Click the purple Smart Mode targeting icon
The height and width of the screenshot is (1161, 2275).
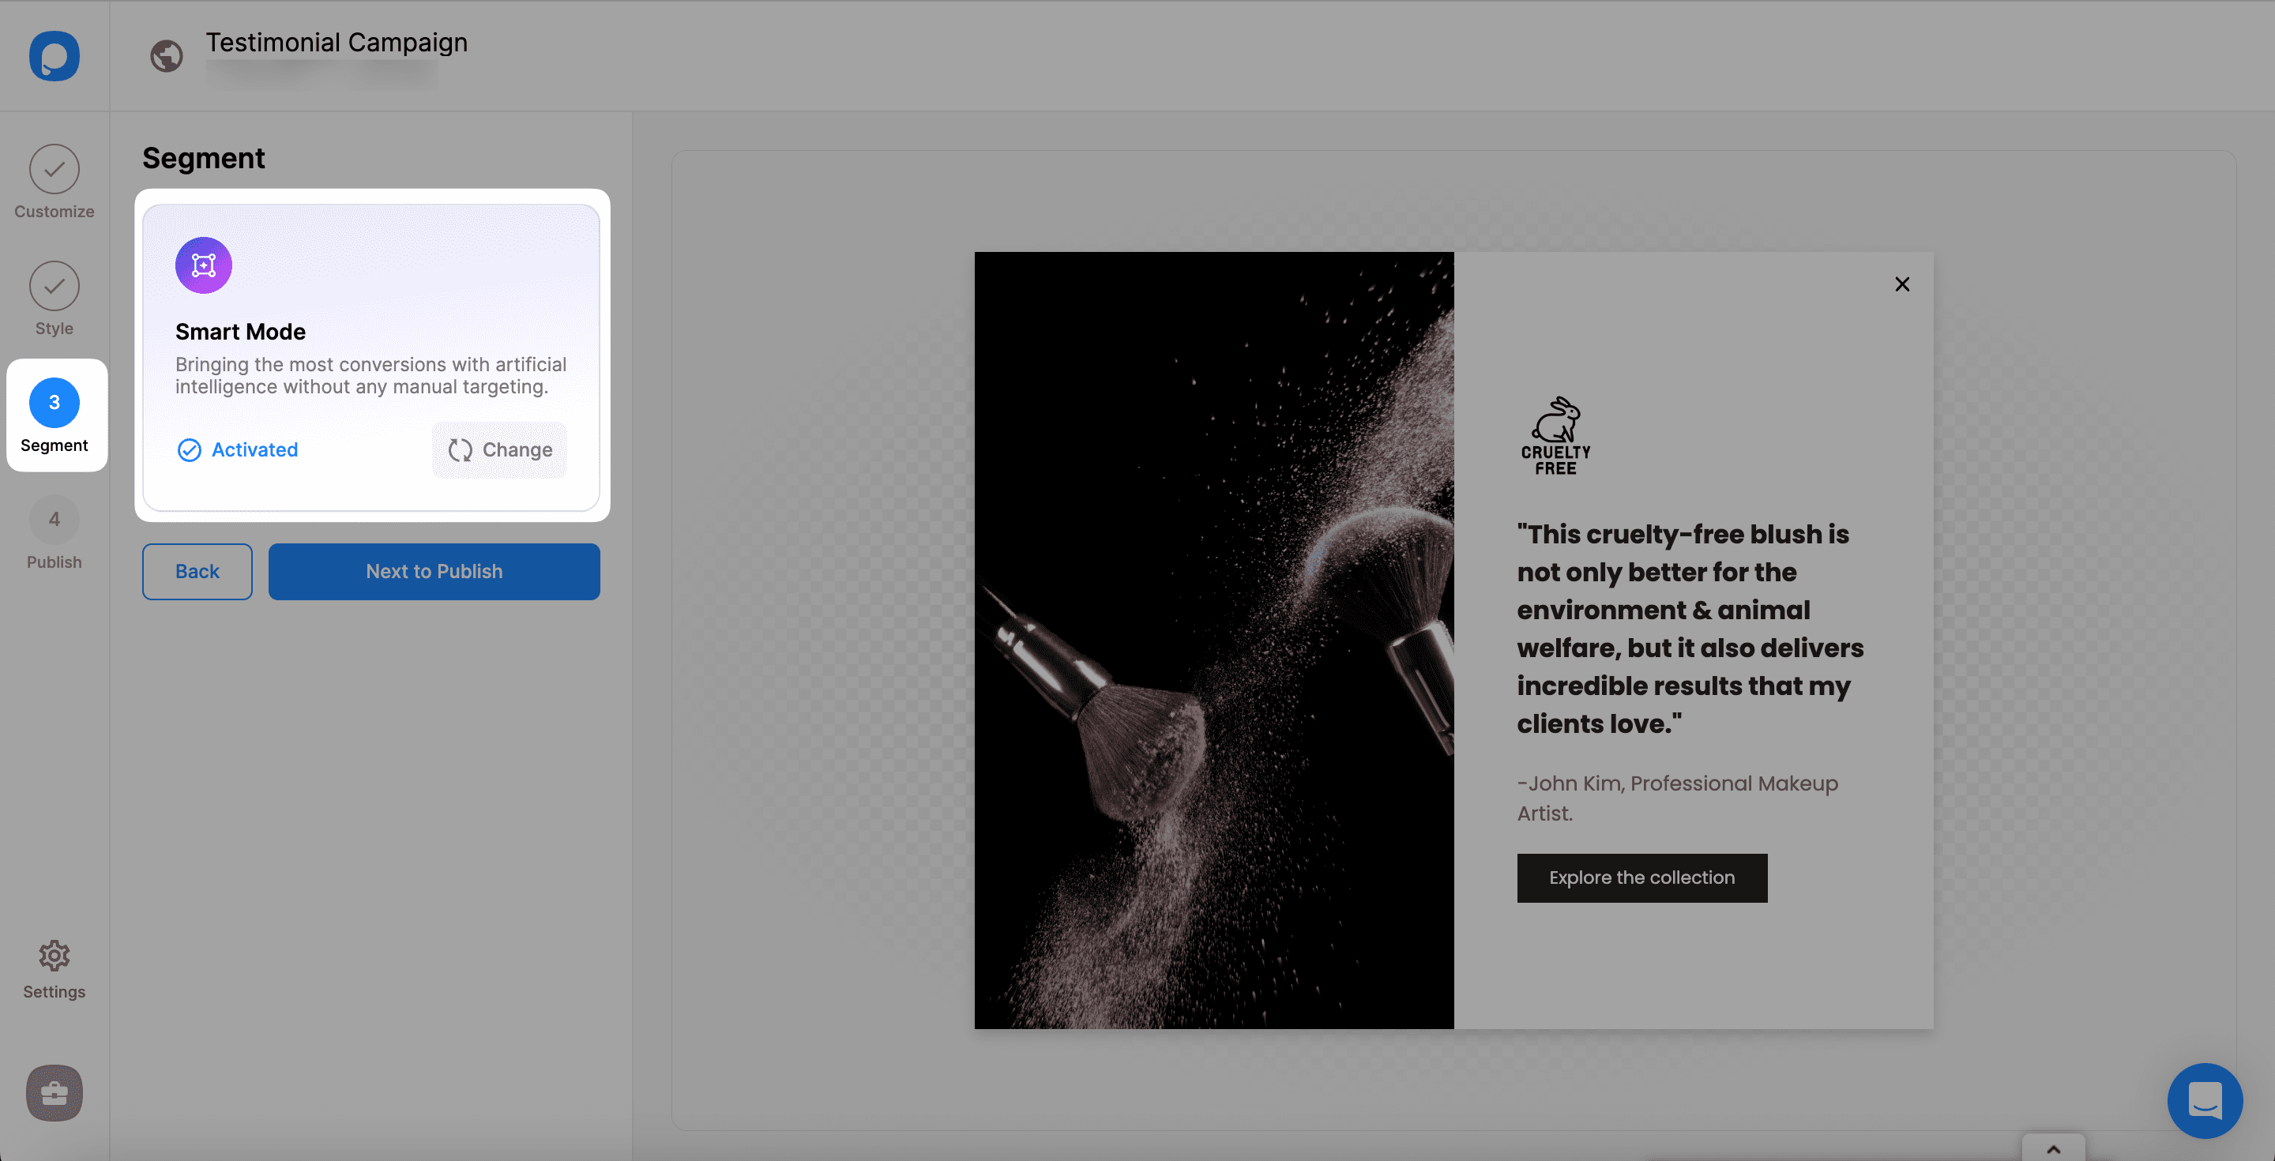click(x=203, y=264)
